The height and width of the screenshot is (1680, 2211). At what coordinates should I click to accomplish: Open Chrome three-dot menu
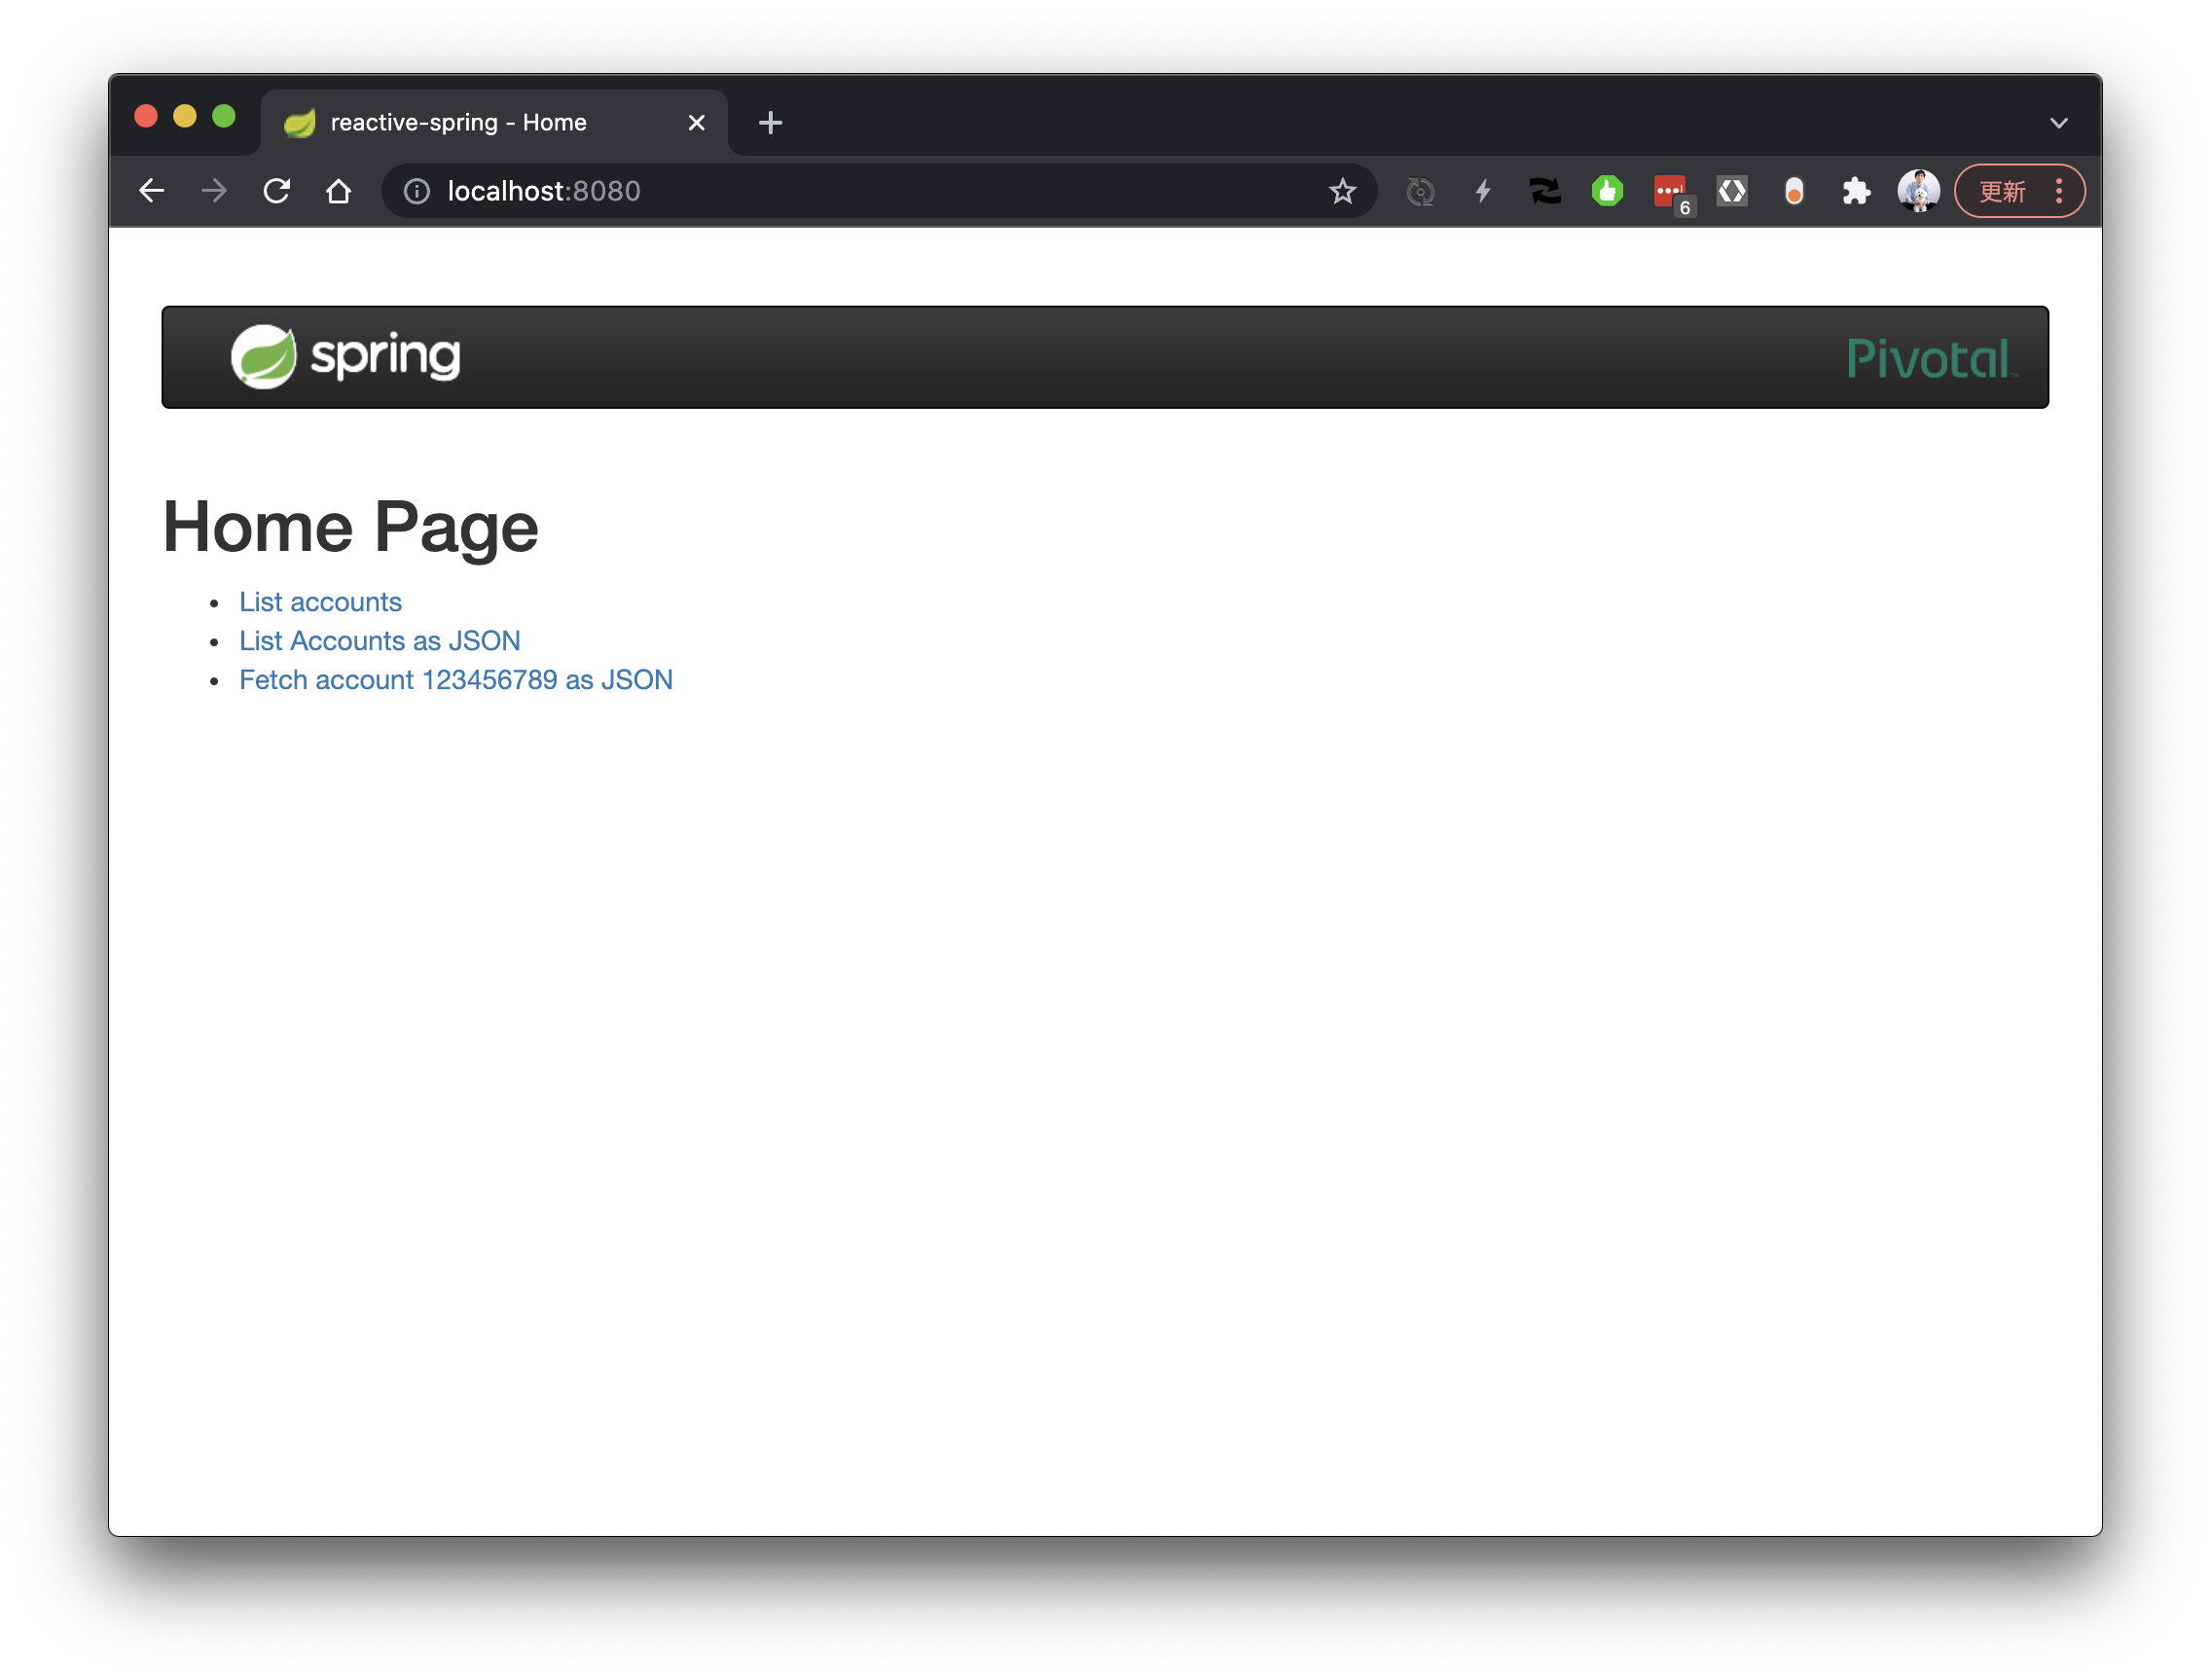point(2058,191)
